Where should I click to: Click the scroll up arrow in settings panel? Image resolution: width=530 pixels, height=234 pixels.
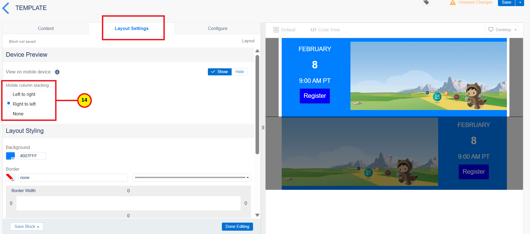pyautogui.click(x=257, y=51)
